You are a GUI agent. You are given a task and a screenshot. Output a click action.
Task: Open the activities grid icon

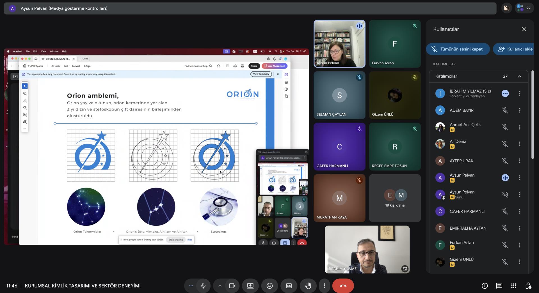[513, 286]
